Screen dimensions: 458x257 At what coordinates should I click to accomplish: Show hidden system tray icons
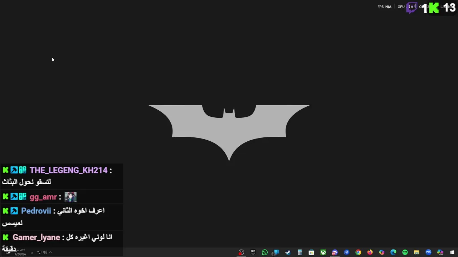(x=51, y=252)
